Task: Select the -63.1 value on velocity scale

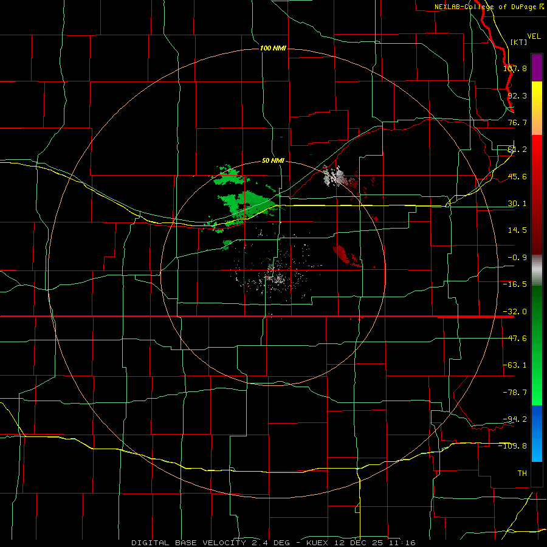Action: click(515, 365)
